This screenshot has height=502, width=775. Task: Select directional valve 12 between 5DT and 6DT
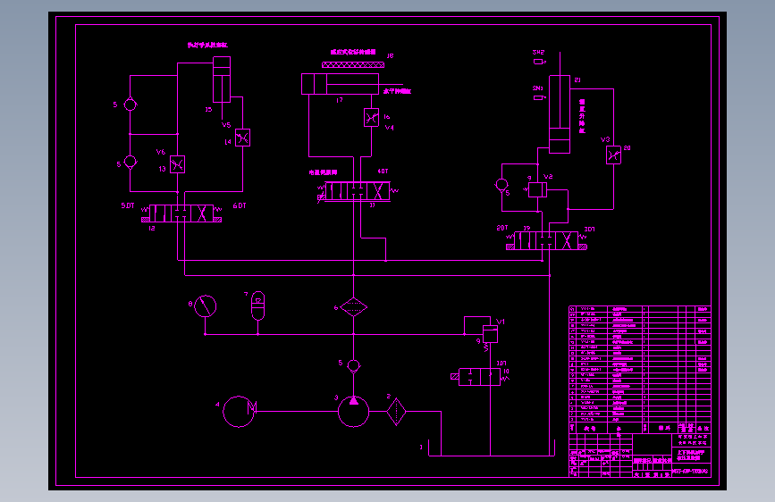[181, 214]
